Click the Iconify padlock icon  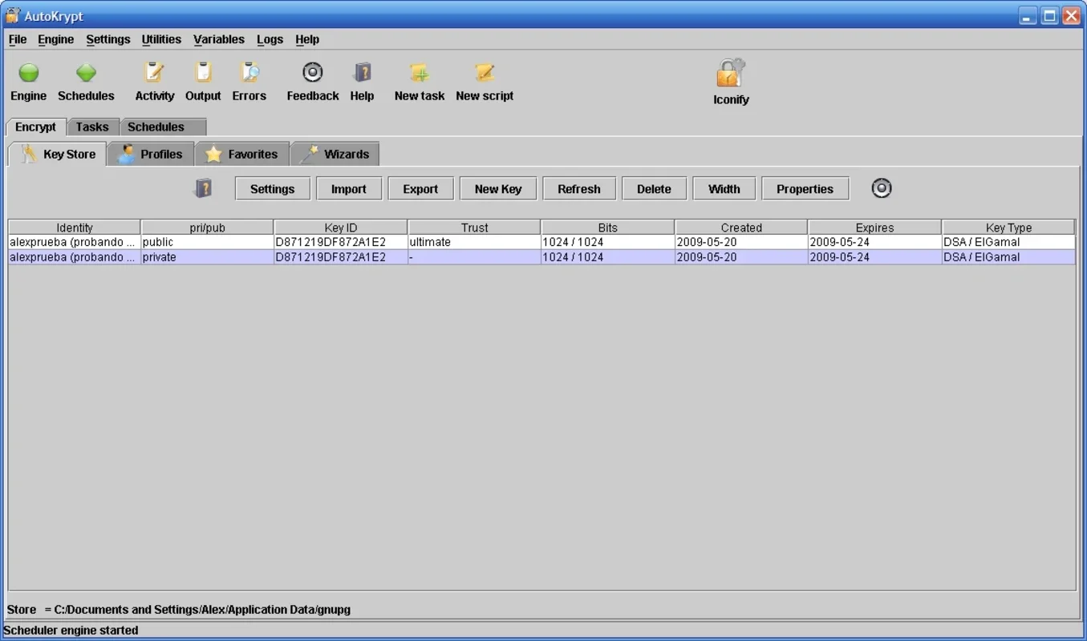pos(731,73)
